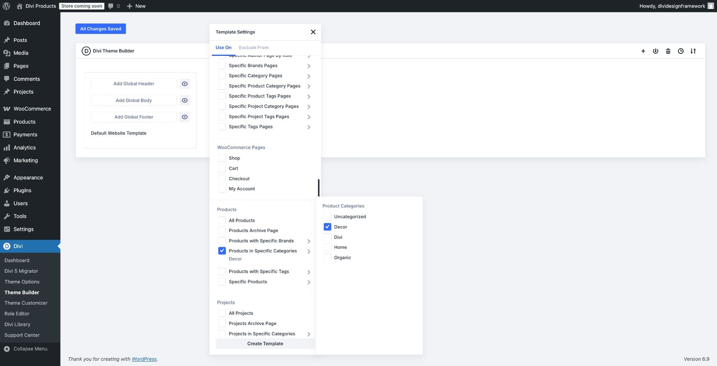
Task: Expand Products with Specific Brands chevron
Action: pos(309,241)
